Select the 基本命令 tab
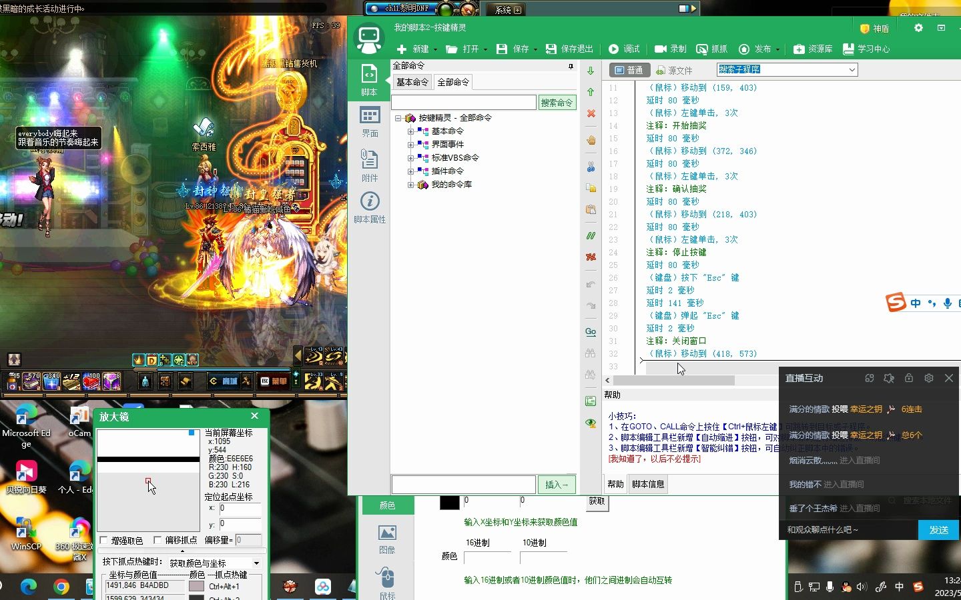961x600 pixels. pyautogui.click(x=412, y=82)
